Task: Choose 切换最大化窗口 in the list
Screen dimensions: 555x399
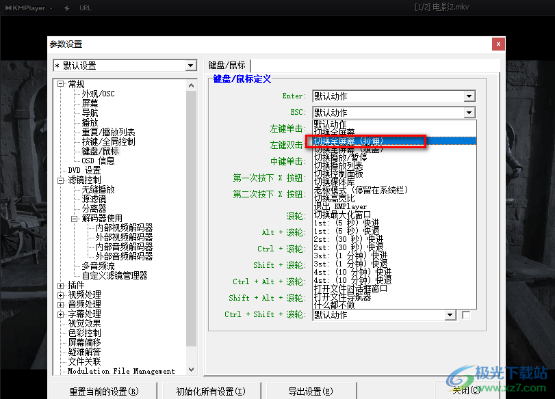Action: click(394, 215)
